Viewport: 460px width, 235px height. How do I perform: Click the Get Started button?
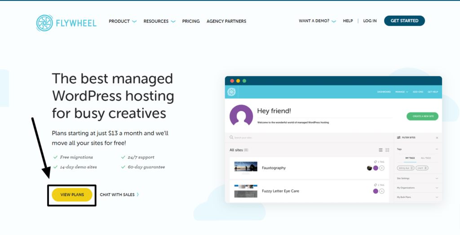pyautogui.click(x=404, y=21)
